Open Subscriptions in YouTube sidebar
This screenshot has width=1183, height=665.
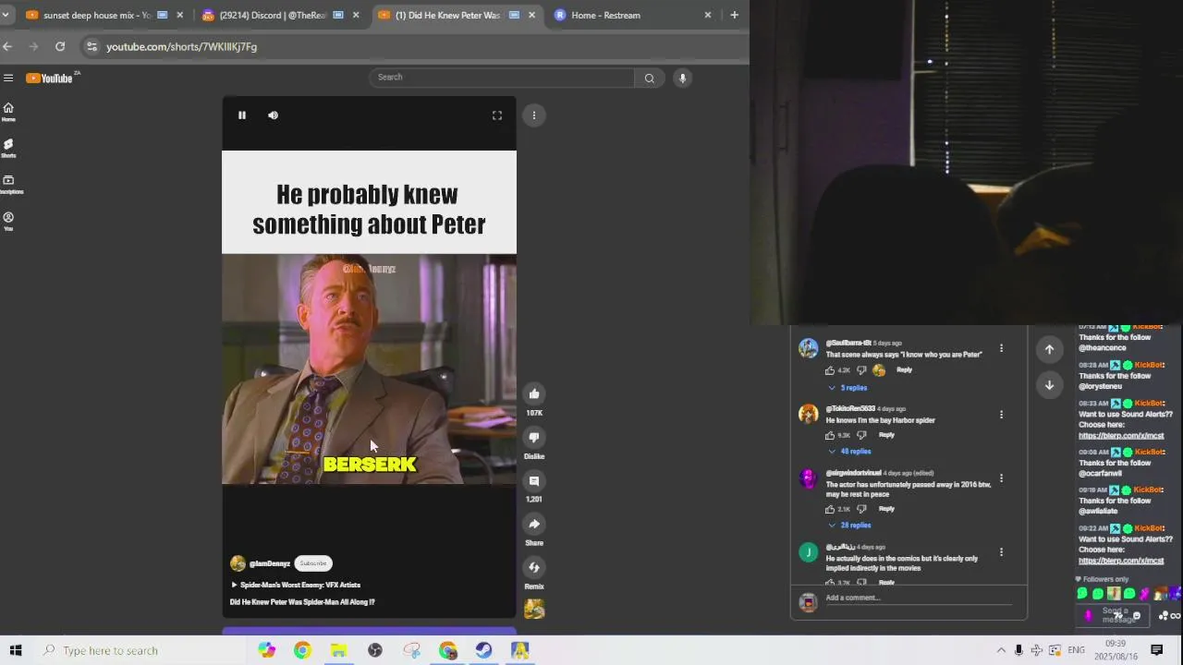[x=9, y=185]
